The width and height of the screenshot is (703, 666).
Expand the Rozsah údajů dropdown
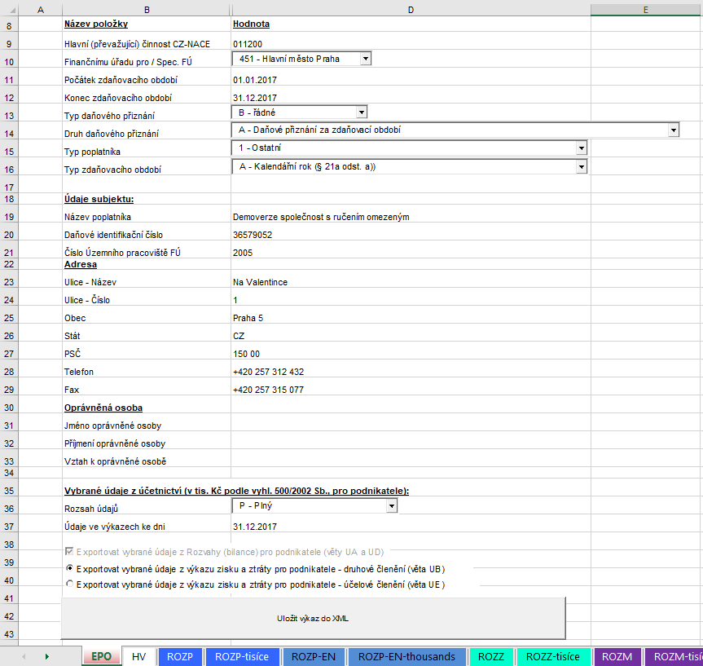[391, 506]
